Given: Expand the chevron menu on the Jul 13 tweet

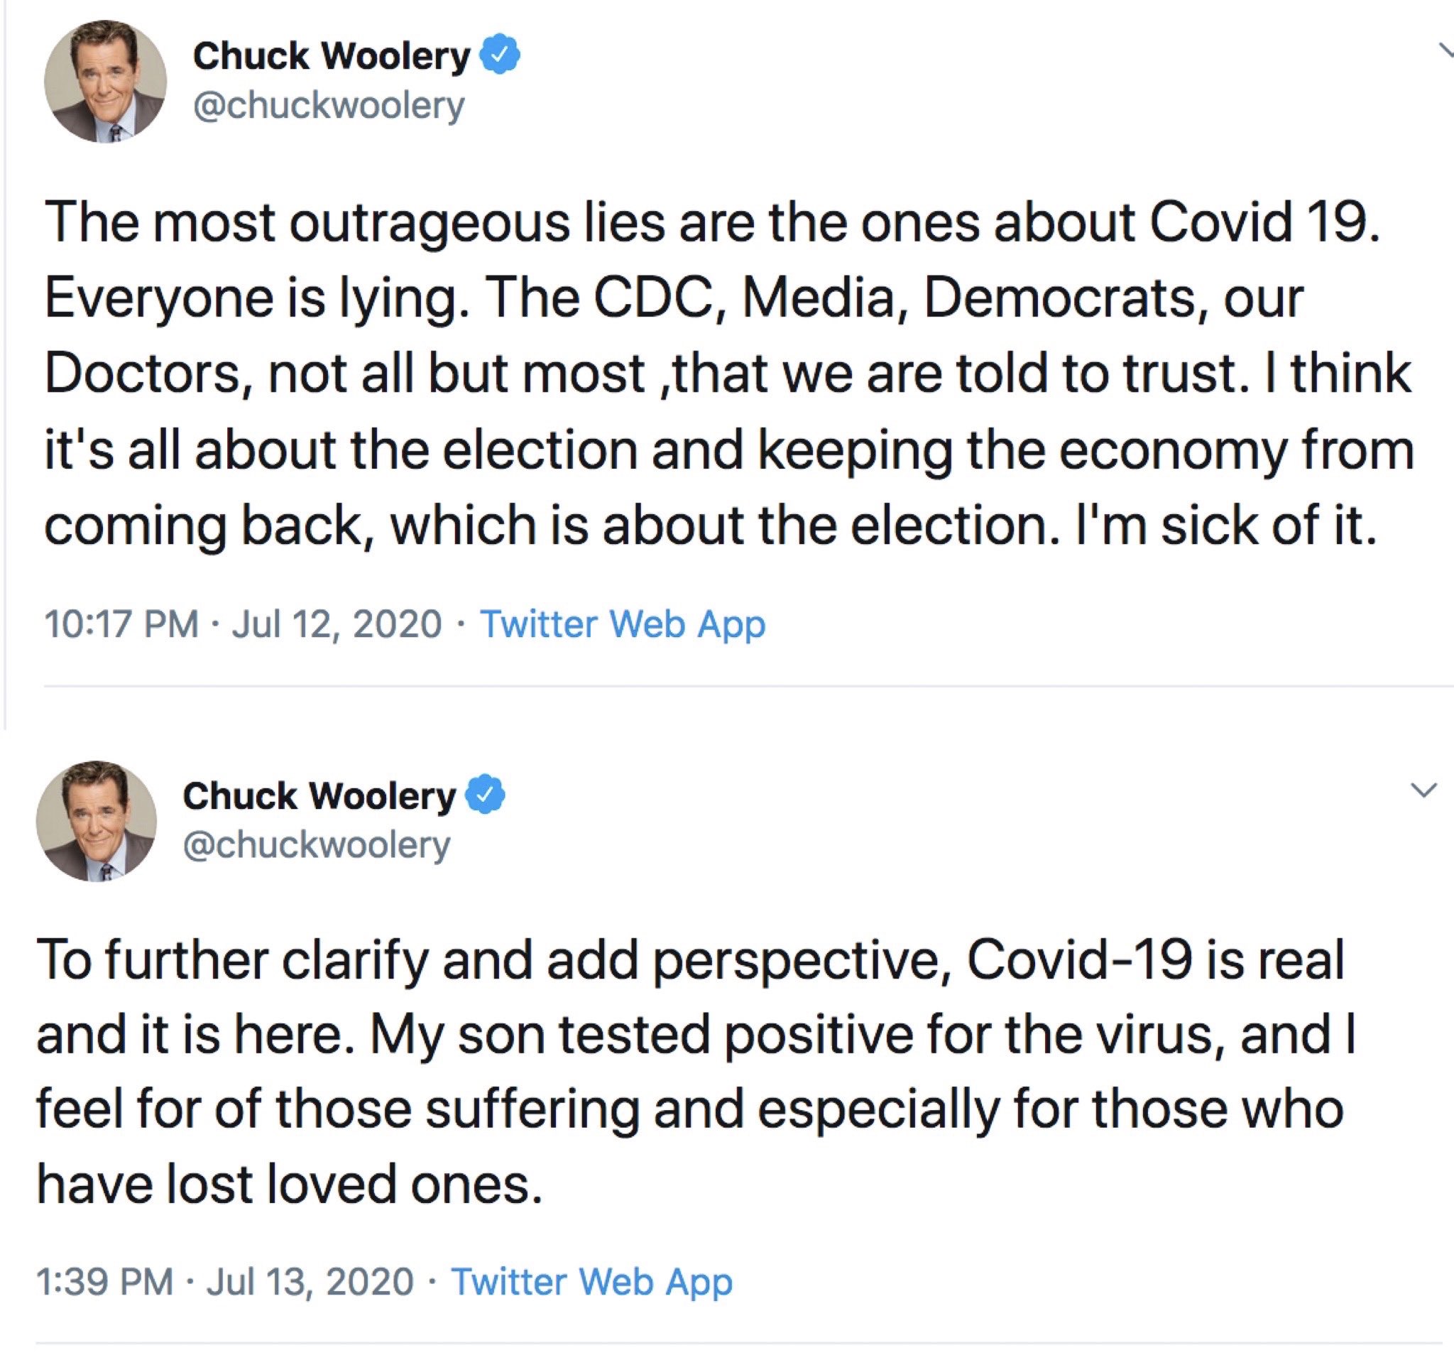Looking at the screenshot, I should 1423,790.
